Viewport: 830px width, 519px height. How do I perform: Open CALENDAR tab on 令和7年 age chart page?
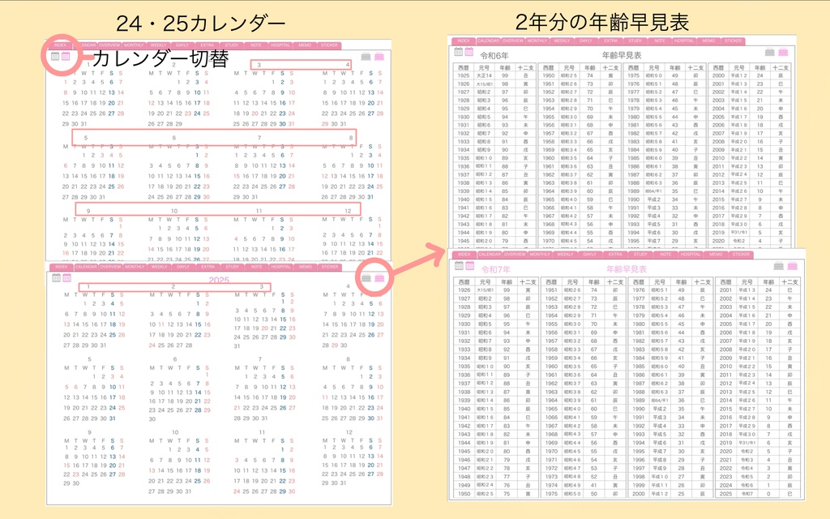pos(490,255)
